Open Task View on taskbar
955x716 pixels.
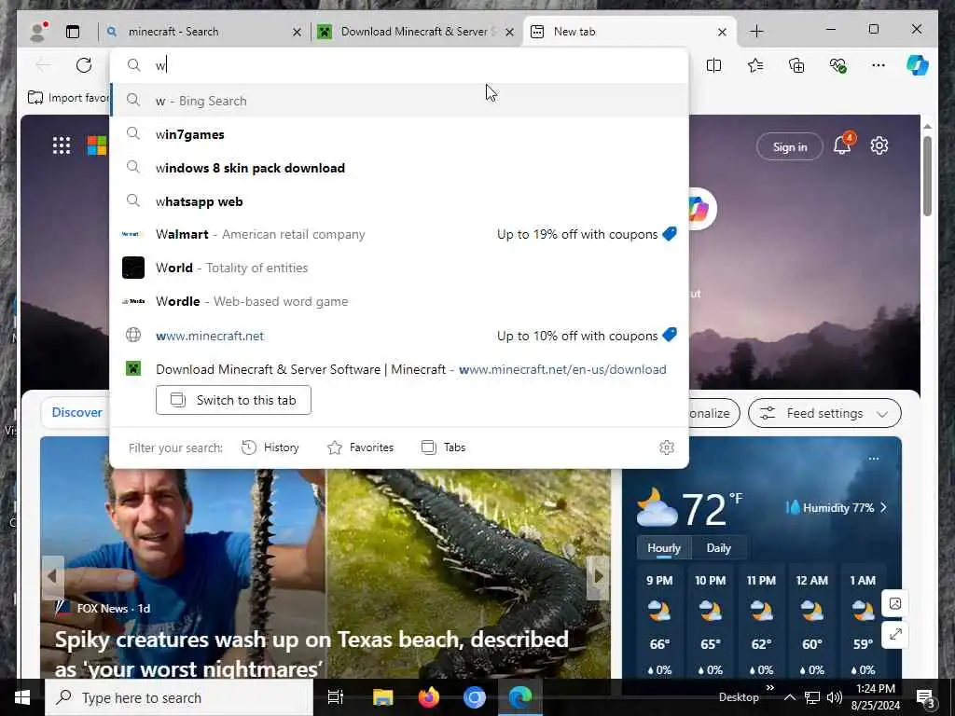336,697
